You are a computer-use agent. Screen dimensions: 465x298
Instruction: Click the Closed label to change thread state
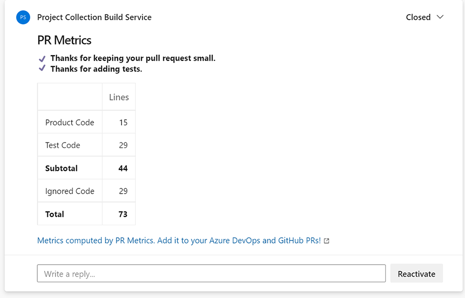(x=418, y=17)
